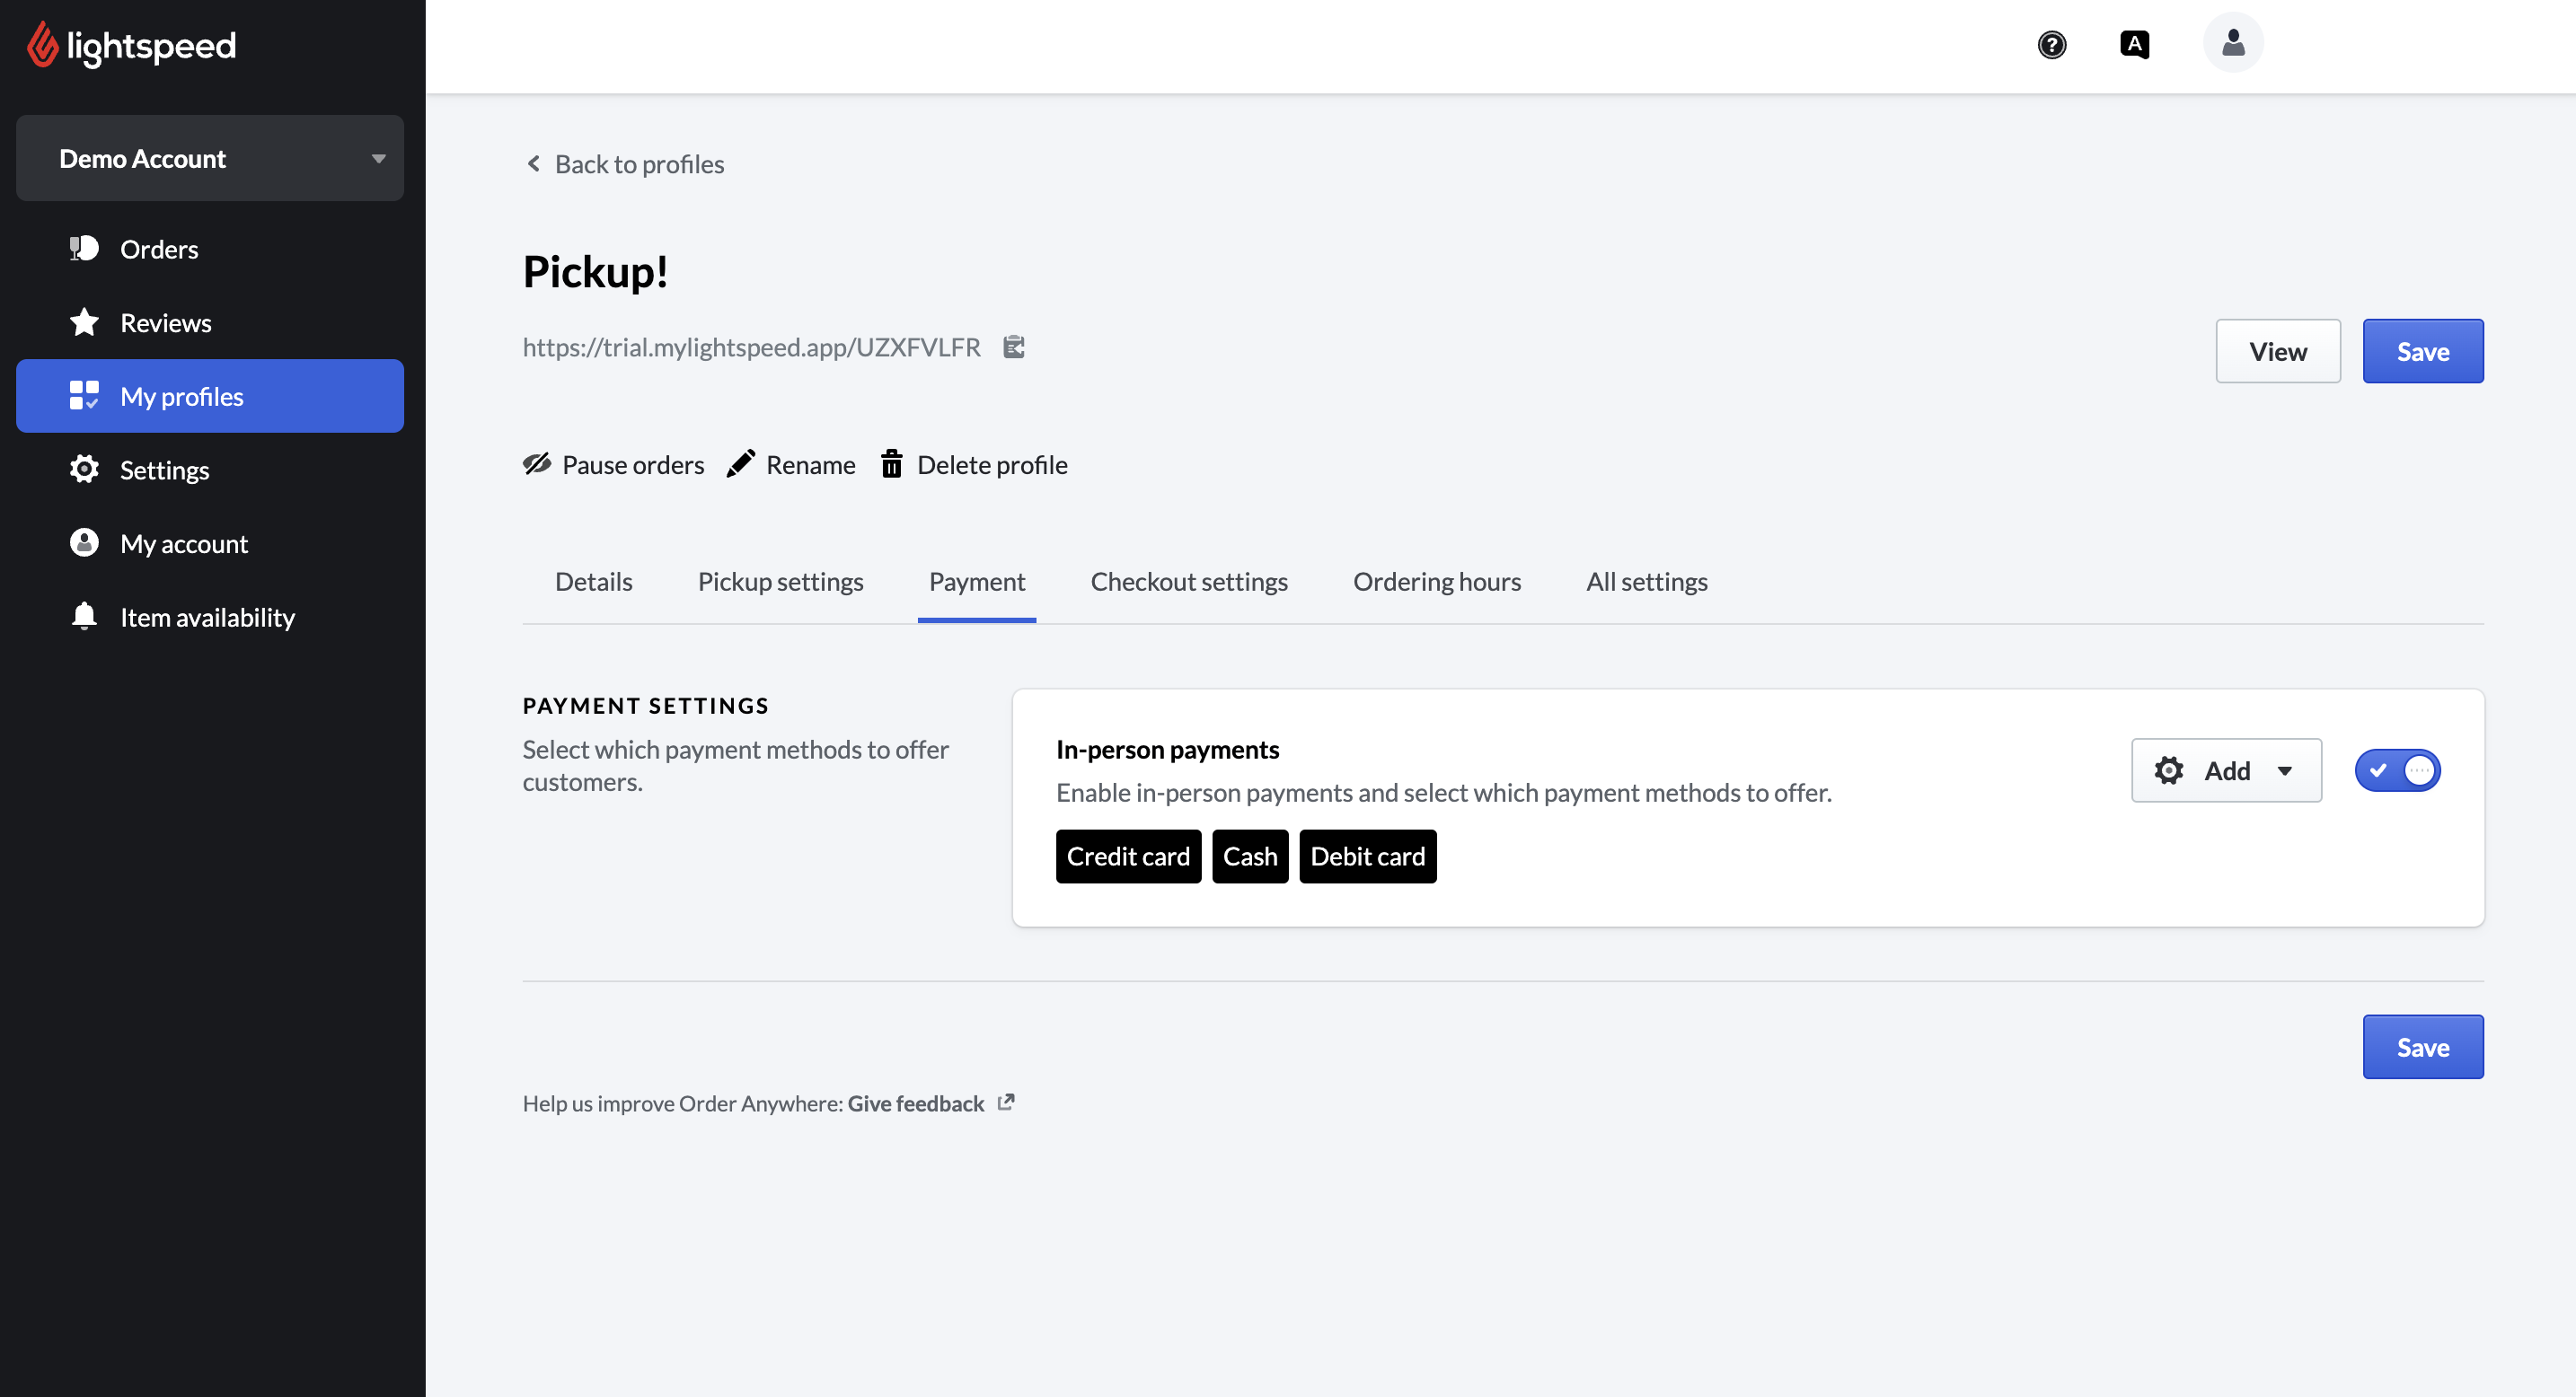
Task: Open the language translate icon
Action: (2134, 45)
